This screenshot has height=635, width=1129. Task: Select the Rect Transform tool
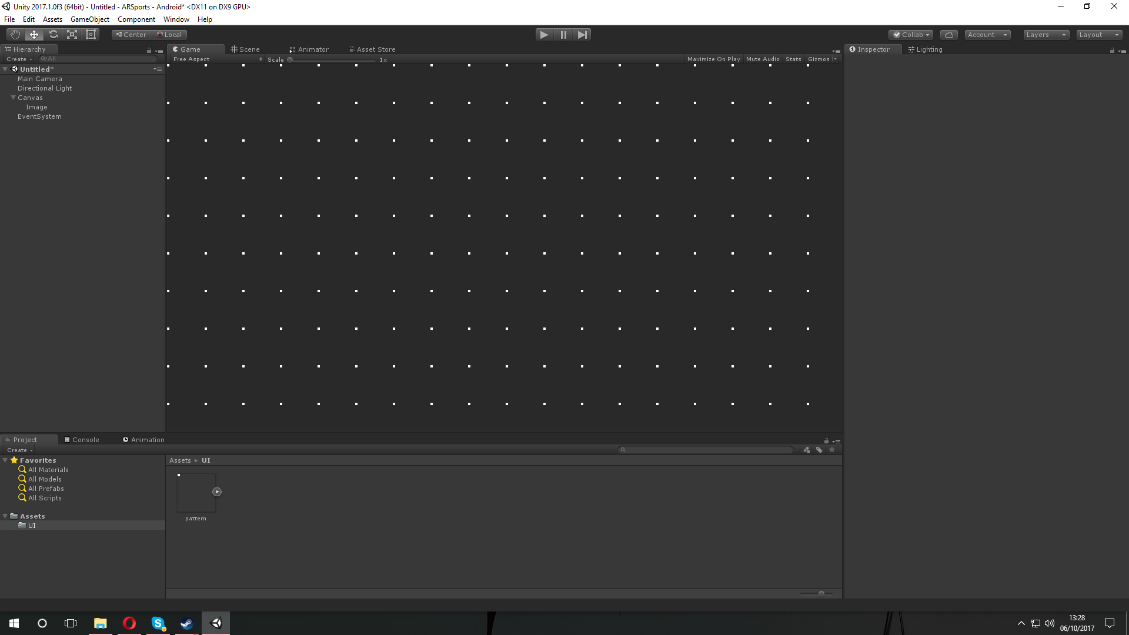(91, 35)
